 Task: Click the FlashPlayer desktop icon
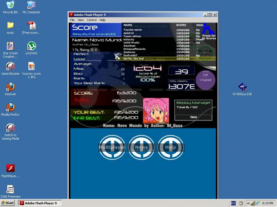click(x=10, y=171)
